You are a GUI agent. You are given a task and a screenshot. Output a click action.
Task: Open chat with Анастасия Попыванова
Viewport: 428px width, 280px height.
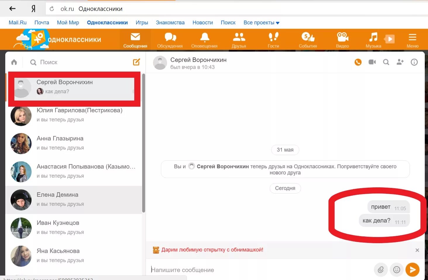pos(74,171)
